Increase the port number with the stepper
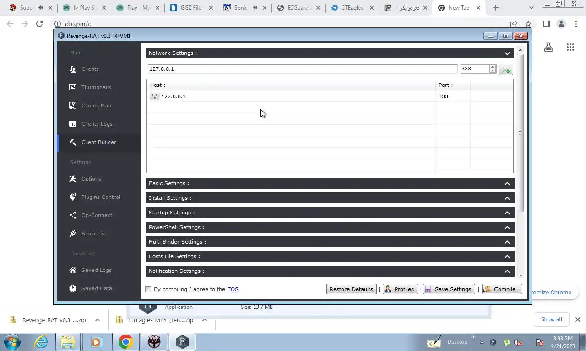This screenshot has width=586, height=351. (x=493, y=67)
